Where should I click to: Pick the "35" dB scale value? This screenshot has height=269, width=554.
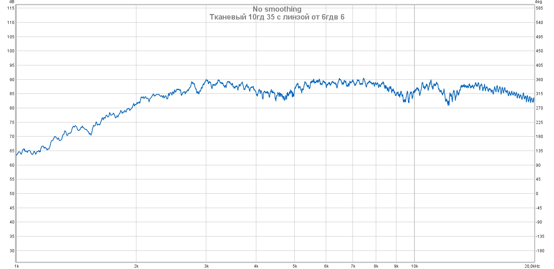pyautogui.click(x=12, y=236)
